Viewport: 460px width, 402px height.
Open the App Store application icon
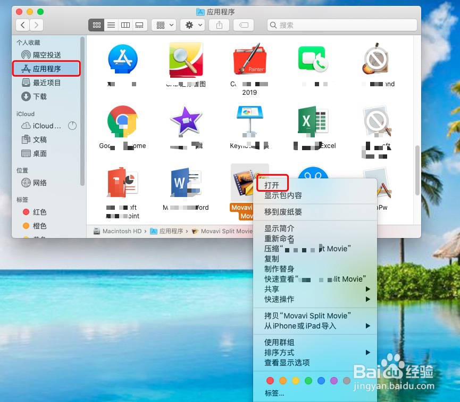pos(122,59)
